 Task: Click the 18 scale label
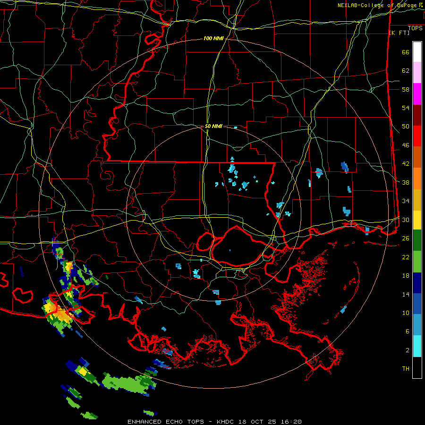click(x=406, y=276)
